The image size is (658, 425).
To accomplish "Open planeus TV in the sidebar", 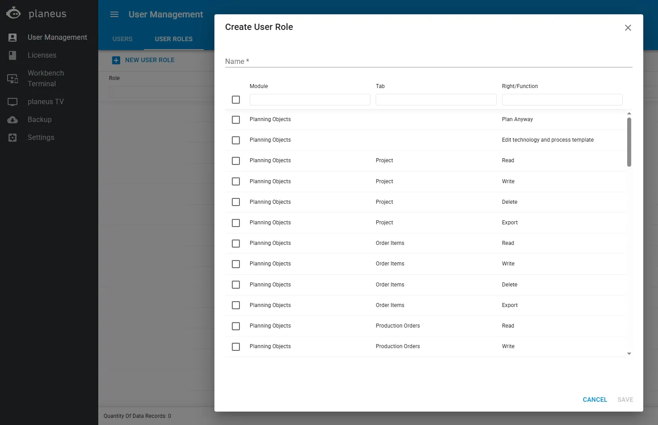I will [46, 102].
